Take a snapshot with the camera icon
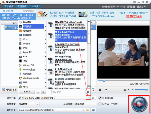The image size is (151, 114). [x=125, y=90]
